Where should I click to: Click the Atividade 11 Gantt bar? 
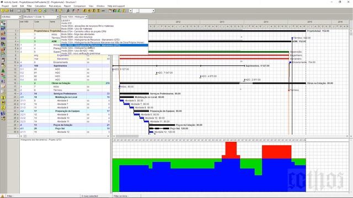point(147,122)
